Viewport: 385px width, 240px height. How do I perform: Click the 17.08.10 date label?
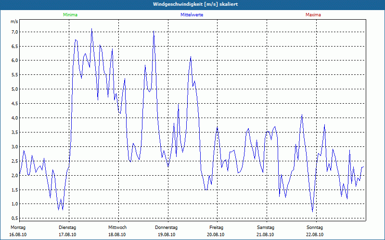[67, 235]
